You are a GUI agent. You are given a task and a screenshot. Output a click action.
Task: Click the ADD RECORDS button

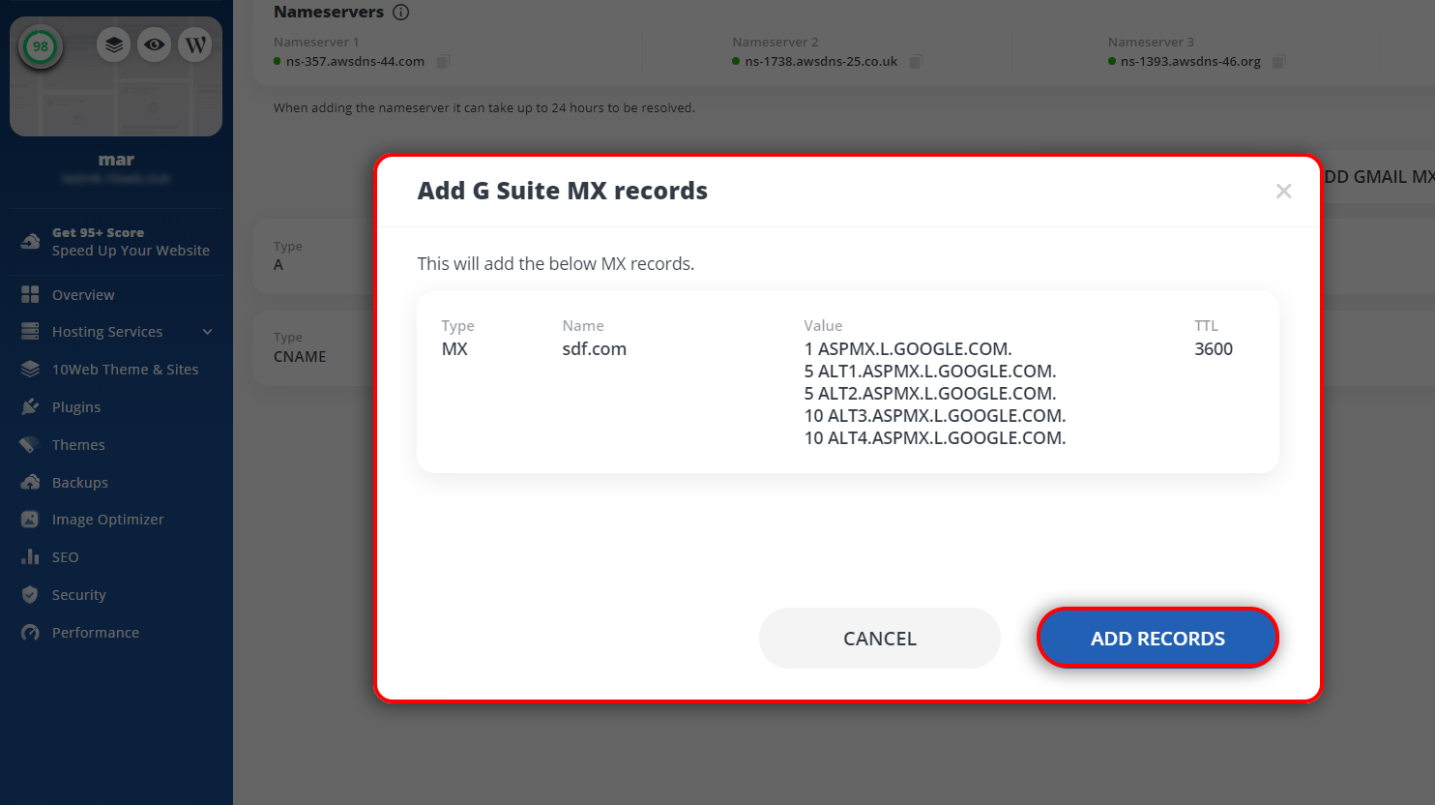point(1157,638)
